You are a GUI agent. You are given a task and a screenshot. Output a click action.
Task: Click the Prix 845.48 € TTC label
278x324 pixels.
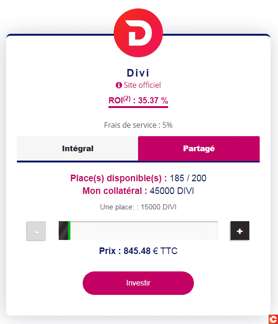click(x=138, y=251)
